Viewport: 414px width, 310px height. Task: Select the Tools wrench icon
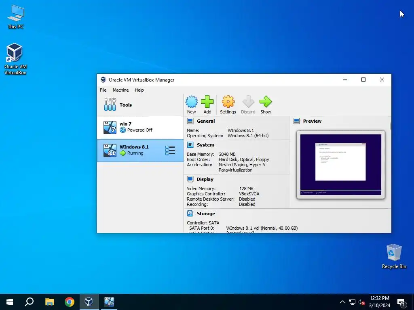tap(110, 105)
